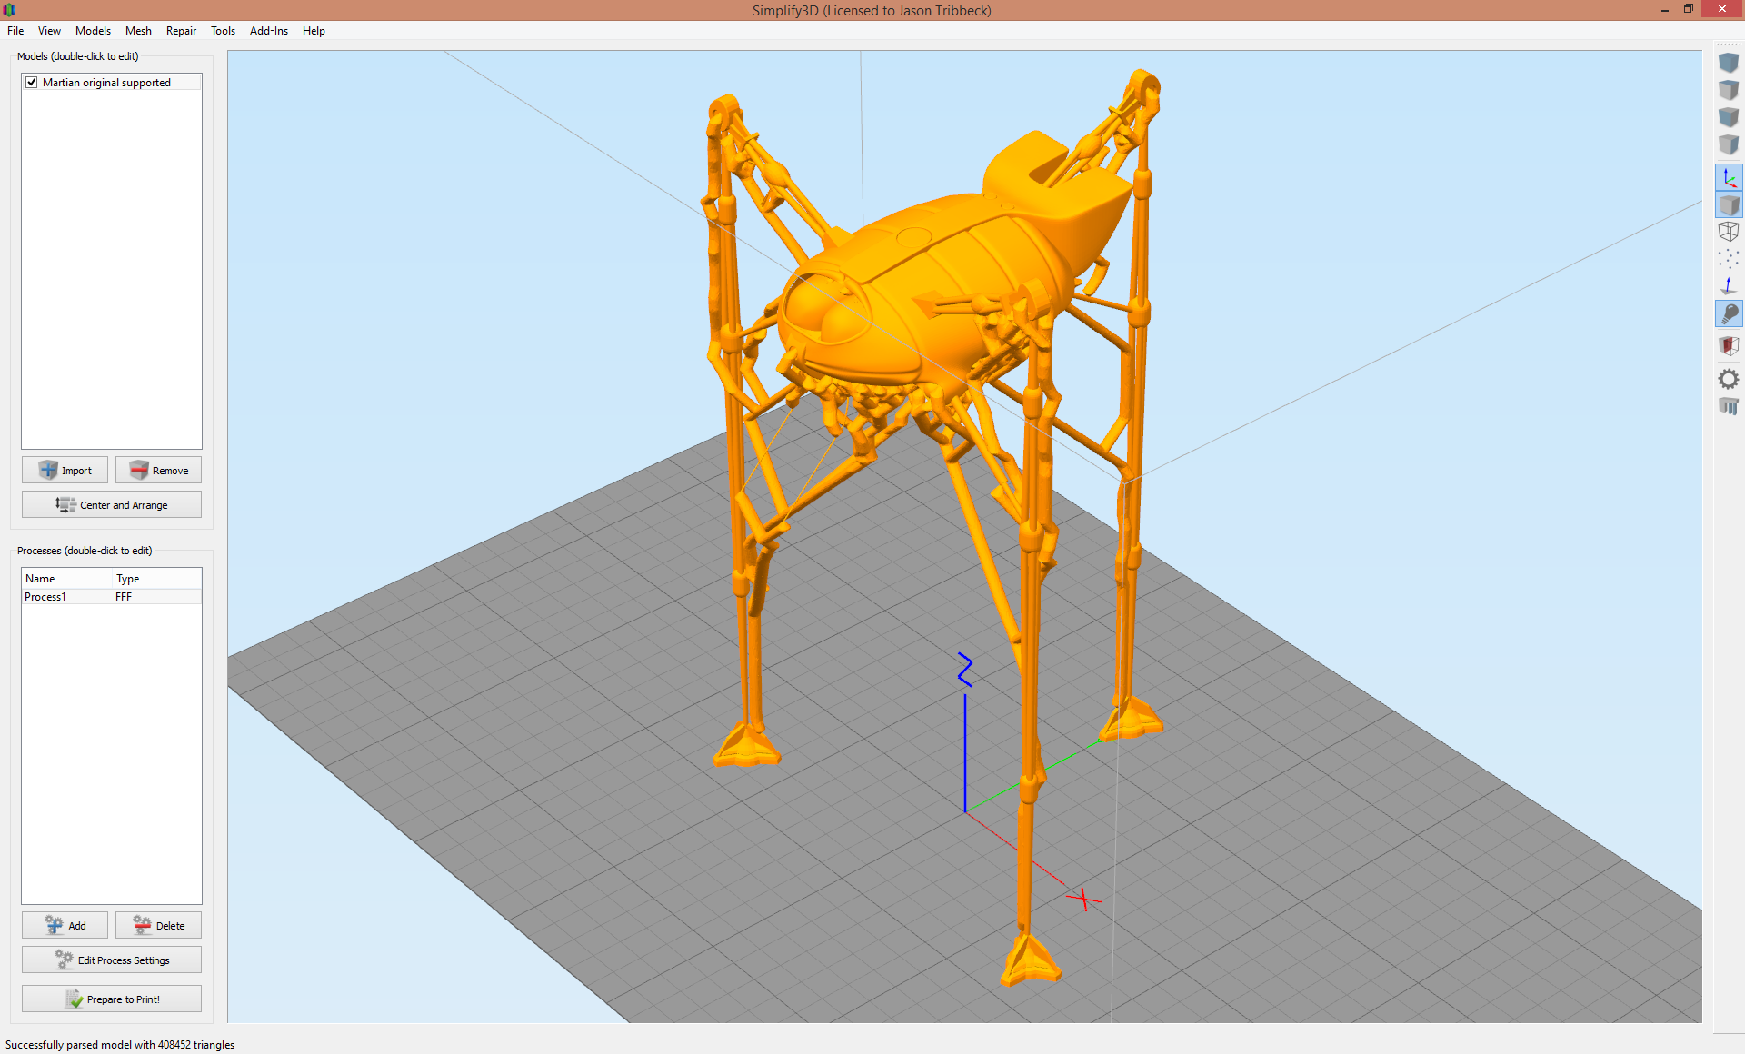Open the View menu
1745x1054 pixels.
(49, 31)
